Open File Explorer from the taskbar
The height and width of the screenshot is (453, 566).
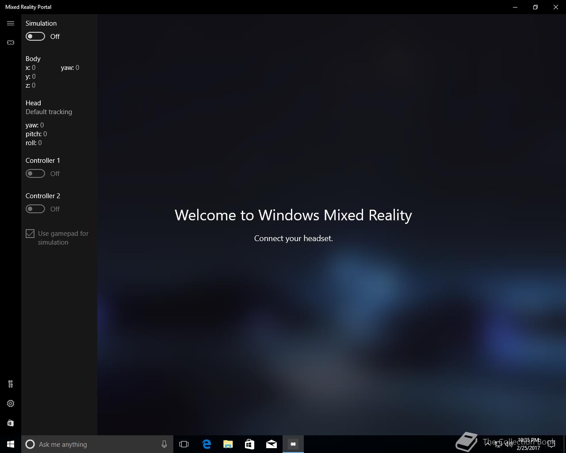coord(228,444)
